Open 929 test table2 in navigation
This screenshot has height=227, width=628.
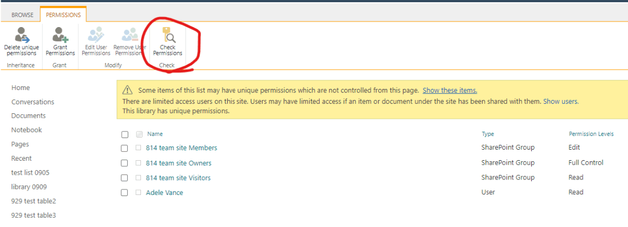tap(34, 201)
